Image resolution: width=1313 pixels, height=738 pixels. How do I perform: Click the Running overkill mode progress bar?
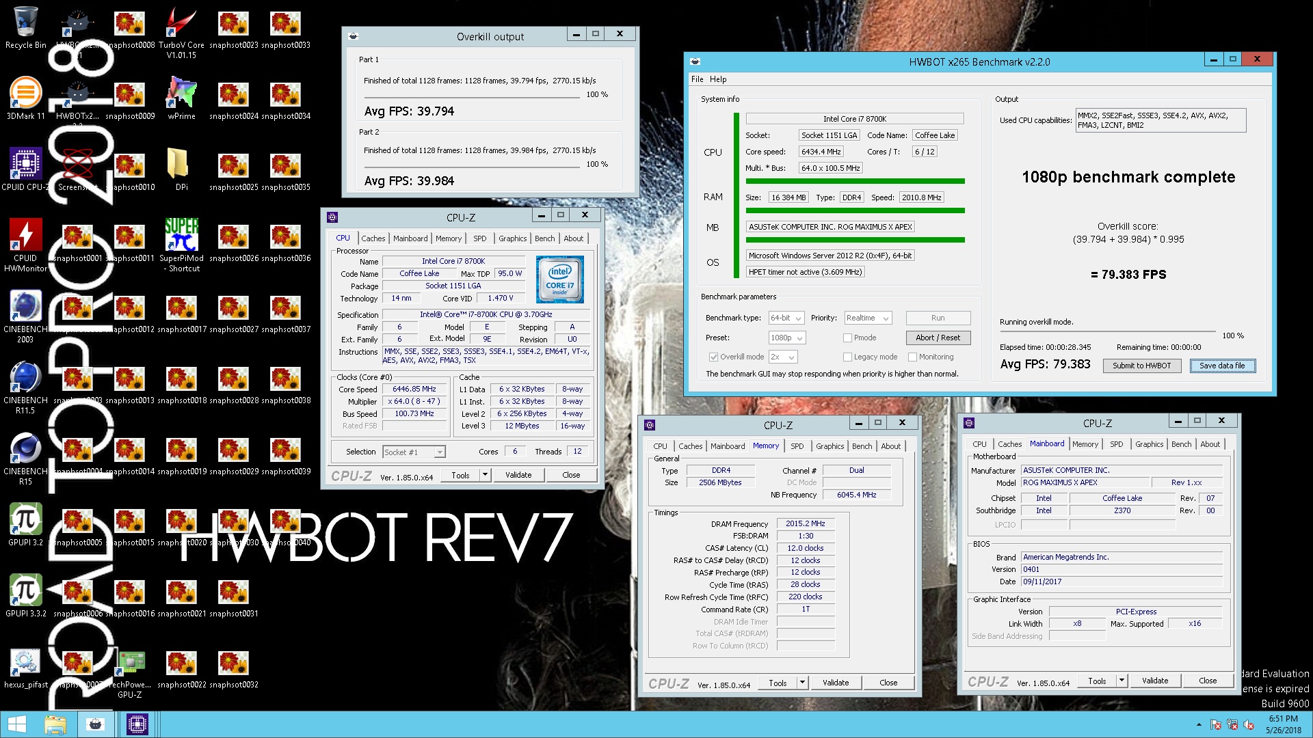point(1109,332)
